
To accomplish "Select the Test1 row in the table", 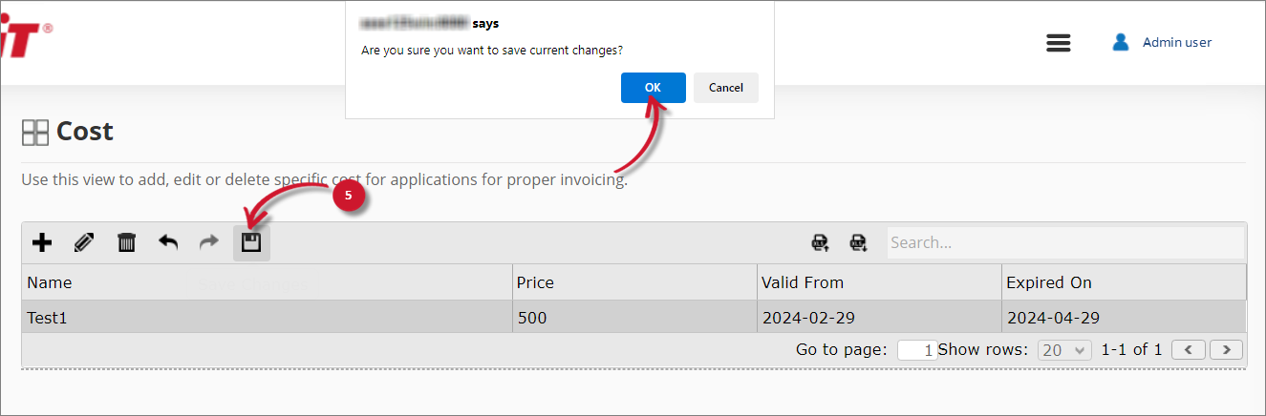I will pos(266,318).
